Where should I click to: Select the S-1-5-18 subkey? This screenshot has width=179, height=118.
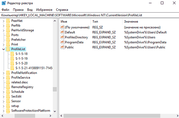point(21,54)
